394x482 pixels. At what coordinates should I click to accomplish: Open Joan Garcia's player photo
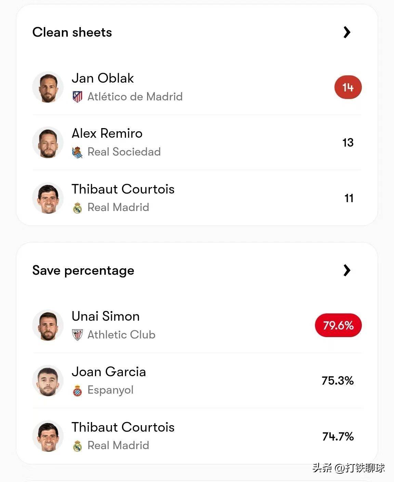point(48,381)
